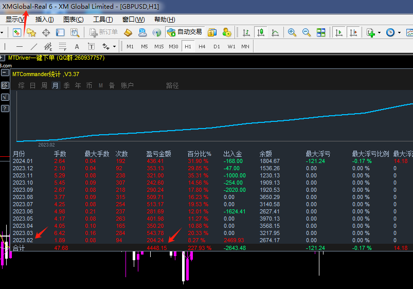Switch timeframe to MN
Image resolution: width=413 pixels, height=289 pixels.
245,47
